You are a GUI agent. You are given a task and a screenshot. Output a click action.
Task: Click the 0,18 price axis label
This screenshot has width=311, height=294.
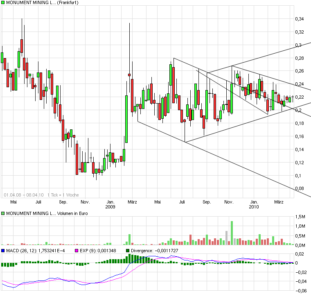300,123
